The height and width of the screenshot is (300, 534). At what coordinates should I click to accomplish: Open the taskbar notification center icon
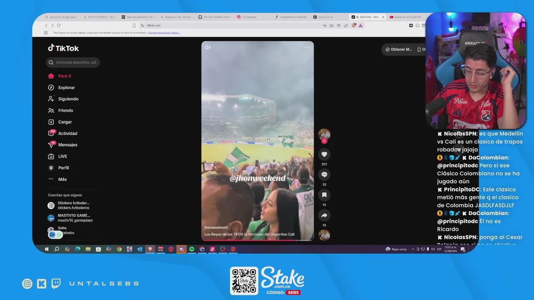463,249
